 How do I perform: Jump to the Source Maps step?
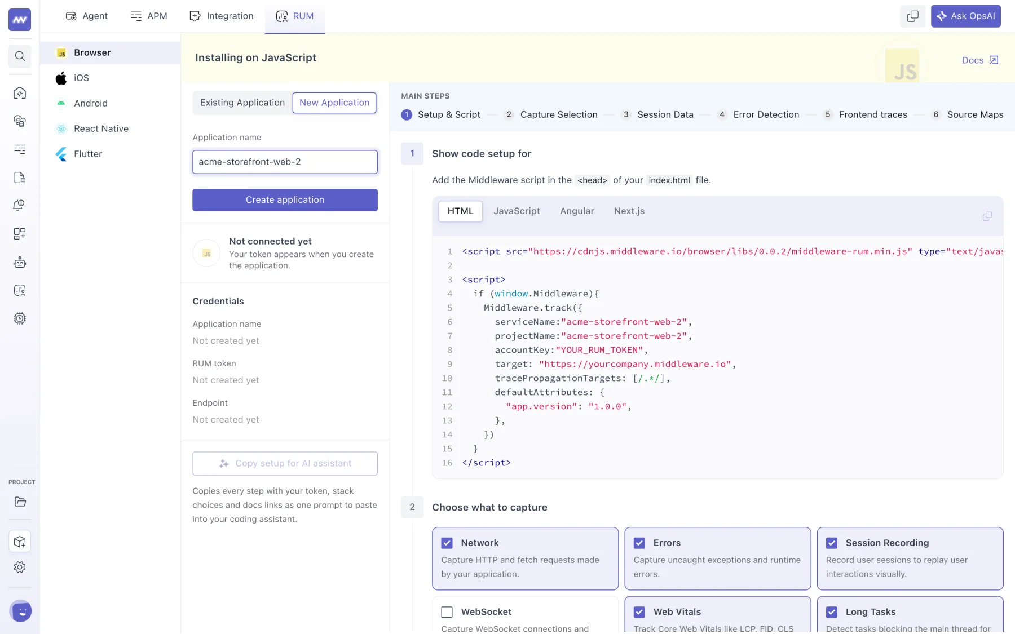pyautogui.click(x=967, y=114)
